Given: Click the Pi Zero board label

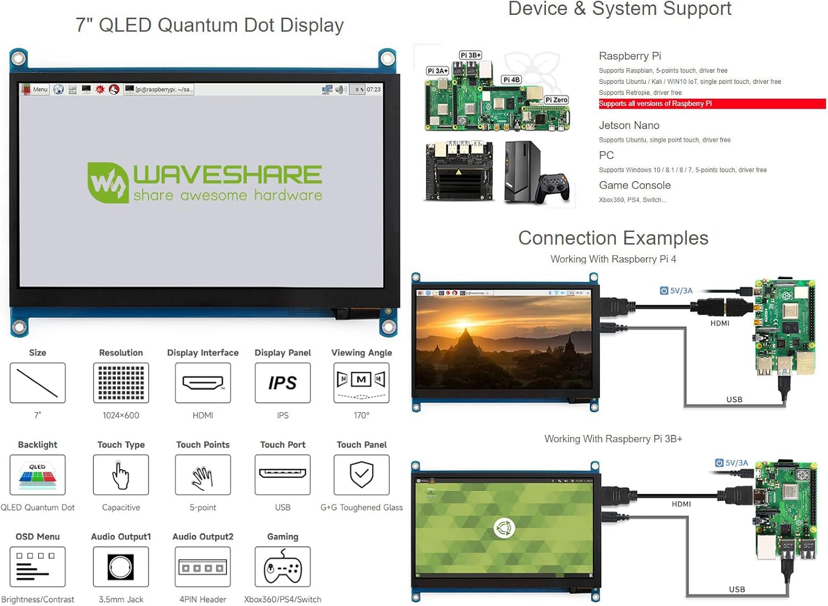Looking at the screenshot, I should pos(556,100).
